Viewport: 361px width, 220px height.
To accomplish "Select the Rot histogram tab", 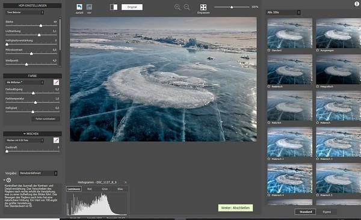I will click(90, 189).
